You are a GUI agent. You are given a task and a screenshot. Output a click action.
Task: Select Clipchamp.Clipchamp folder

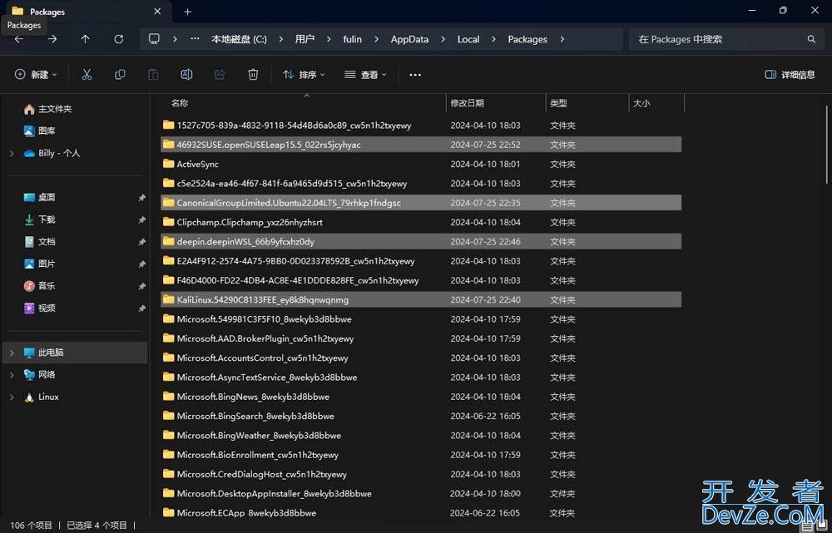click(x=421, y=222)
